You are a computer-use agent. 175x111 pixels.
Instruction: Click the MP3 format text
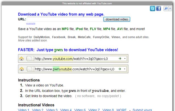pyautogui.click(x=65, y=29)
